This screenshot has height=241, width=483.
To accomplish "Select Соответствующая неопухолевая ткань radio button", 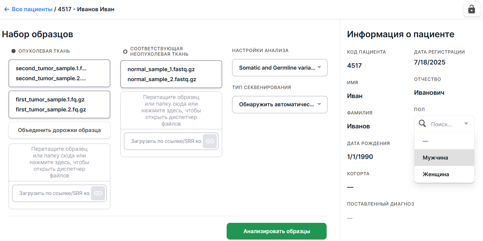I will 125,51.
